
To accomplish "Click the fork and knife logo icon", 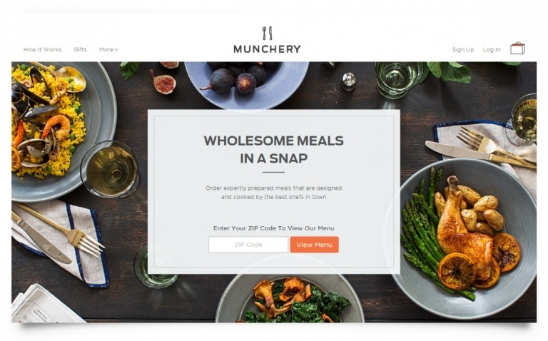I will (268, 34).
